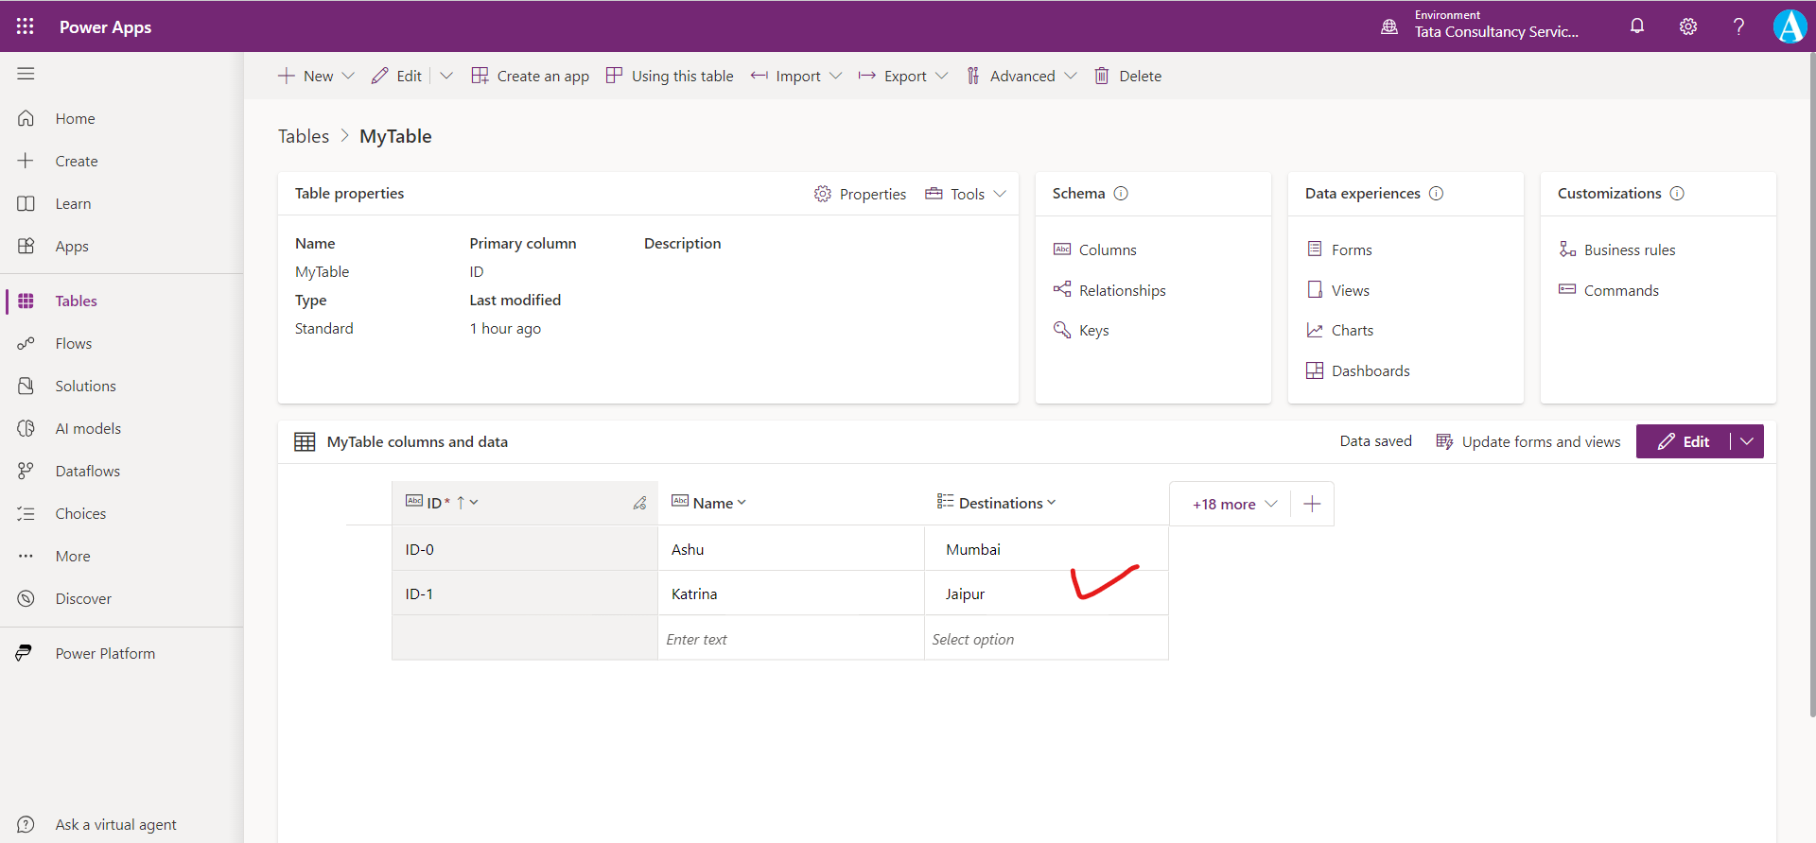Open the Relationships link under Schema
This screenshot has width=1816, height=843.
pos(1122,290)
